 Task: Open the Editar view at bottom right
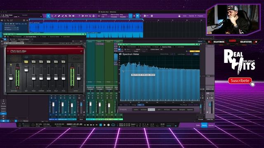[x=198, y=125]
